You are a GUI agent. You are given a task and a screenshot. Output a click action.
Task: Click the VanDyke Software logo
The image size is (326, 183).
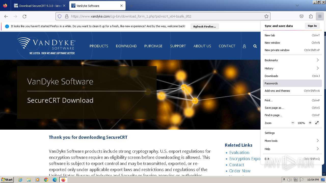pos(46,46)
